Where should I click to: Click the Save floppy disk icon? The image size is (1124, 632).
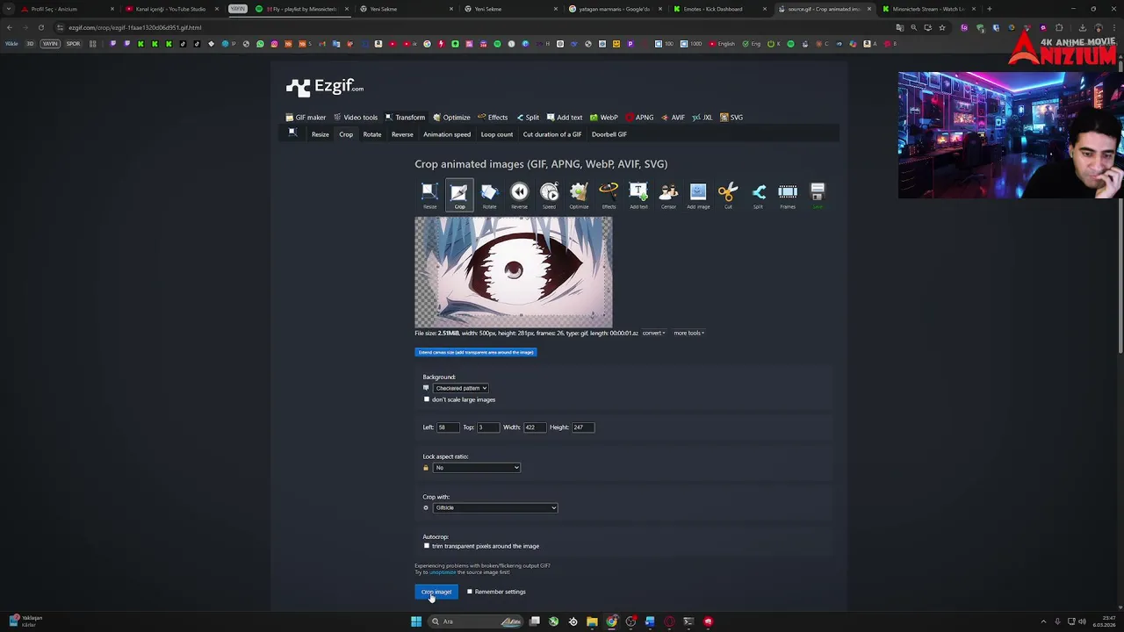(x=818, y=195)
